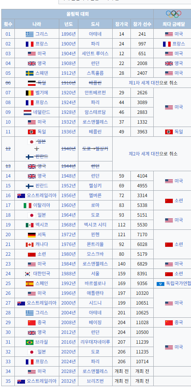The height and width of the screenshot is (387, 191).
Task: Open the 바르셀로나 city link
Action: pyautogui.click(x=95, y=283)
